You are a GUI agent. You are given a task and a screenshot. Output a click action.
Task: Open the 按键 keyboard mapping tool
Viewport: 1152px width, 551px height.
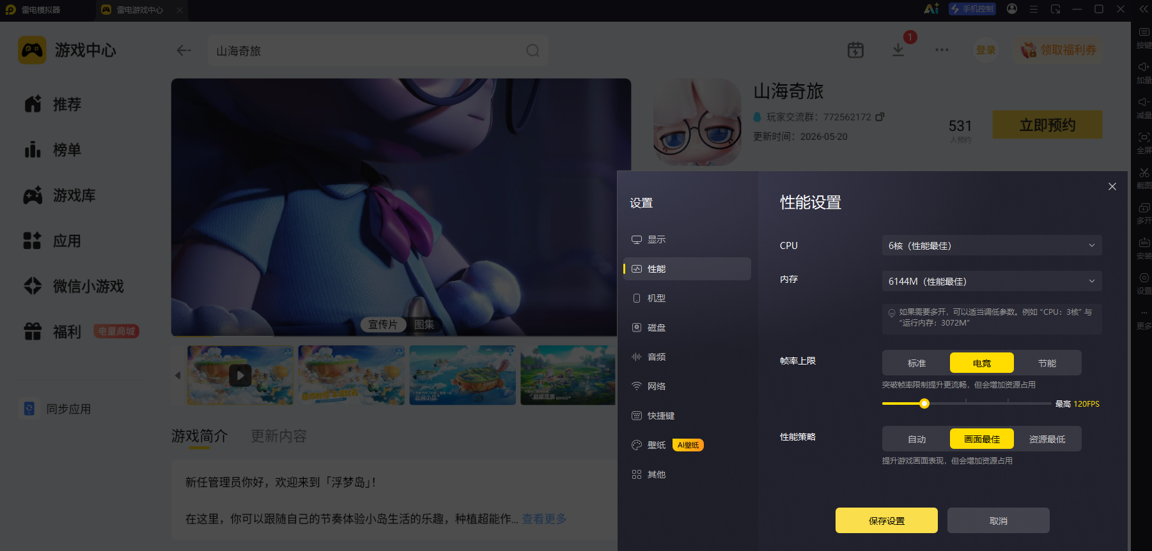click(1144, 38)
